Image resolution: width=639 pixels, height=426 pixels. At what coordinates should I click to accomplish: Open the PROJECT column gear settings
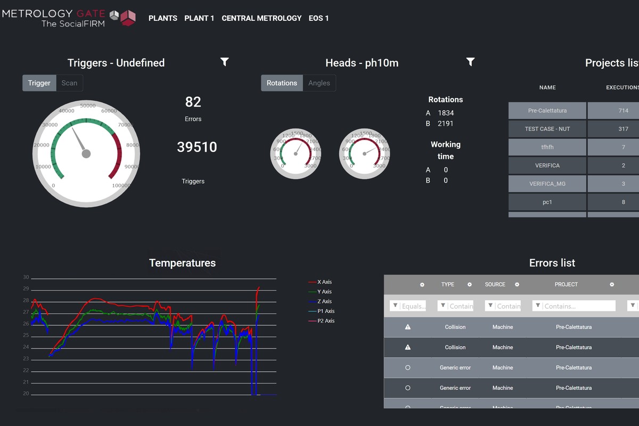[x=612, y=285]
